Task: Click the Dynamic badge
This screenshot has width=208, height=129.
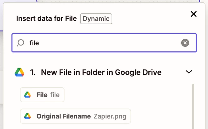Action: (96, 19)
